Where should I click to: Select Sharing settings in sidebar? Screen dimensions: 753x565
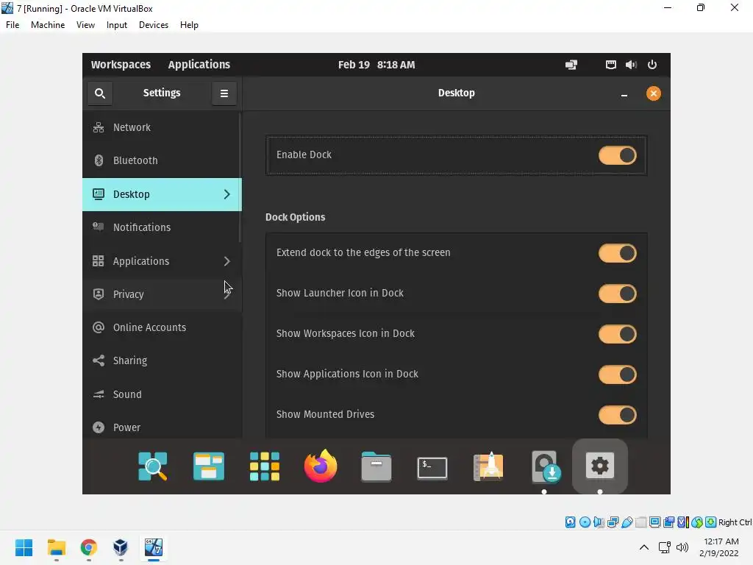point(162,360)
